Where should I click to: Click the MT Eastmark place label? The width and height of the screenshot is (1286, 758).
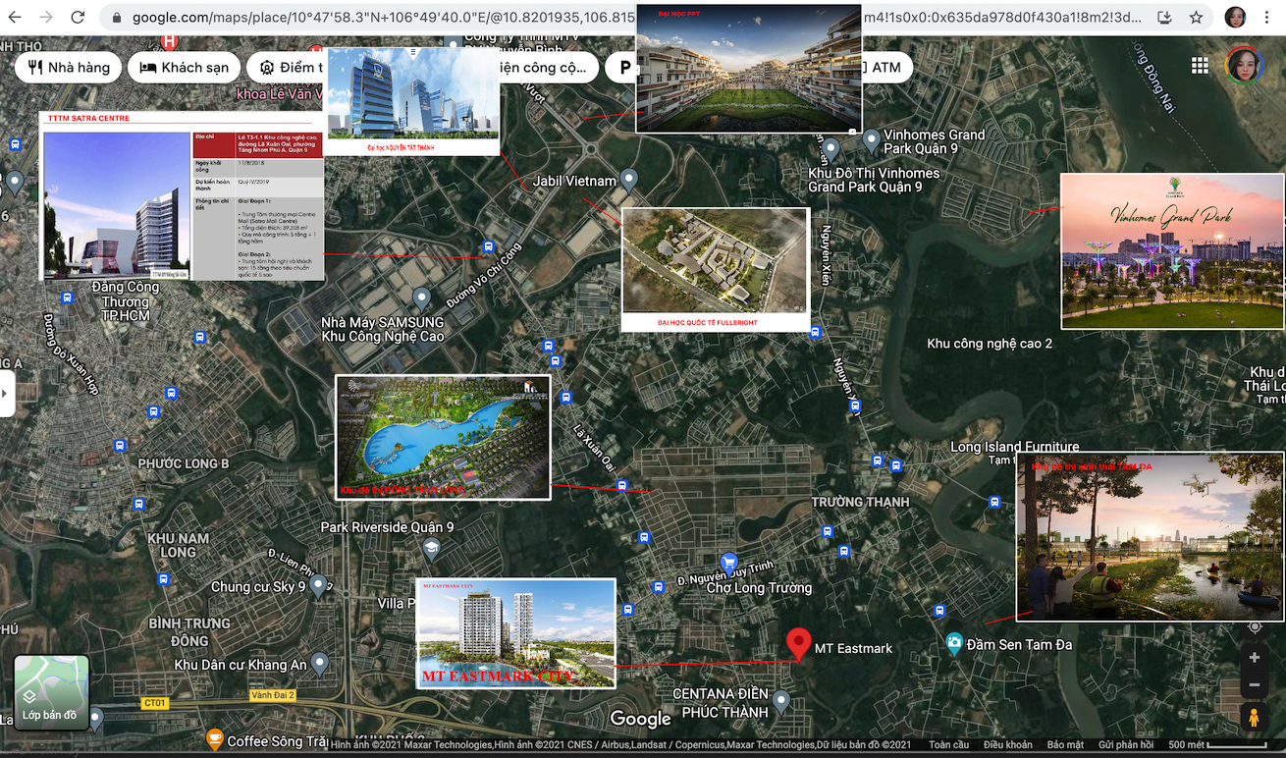tap(853, 648)
